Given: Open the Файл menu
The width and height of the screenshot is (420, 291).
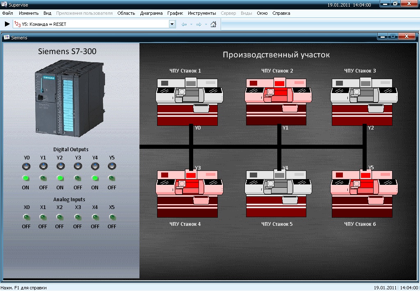Looking at the screenshot, I should [x=7, y=13].
